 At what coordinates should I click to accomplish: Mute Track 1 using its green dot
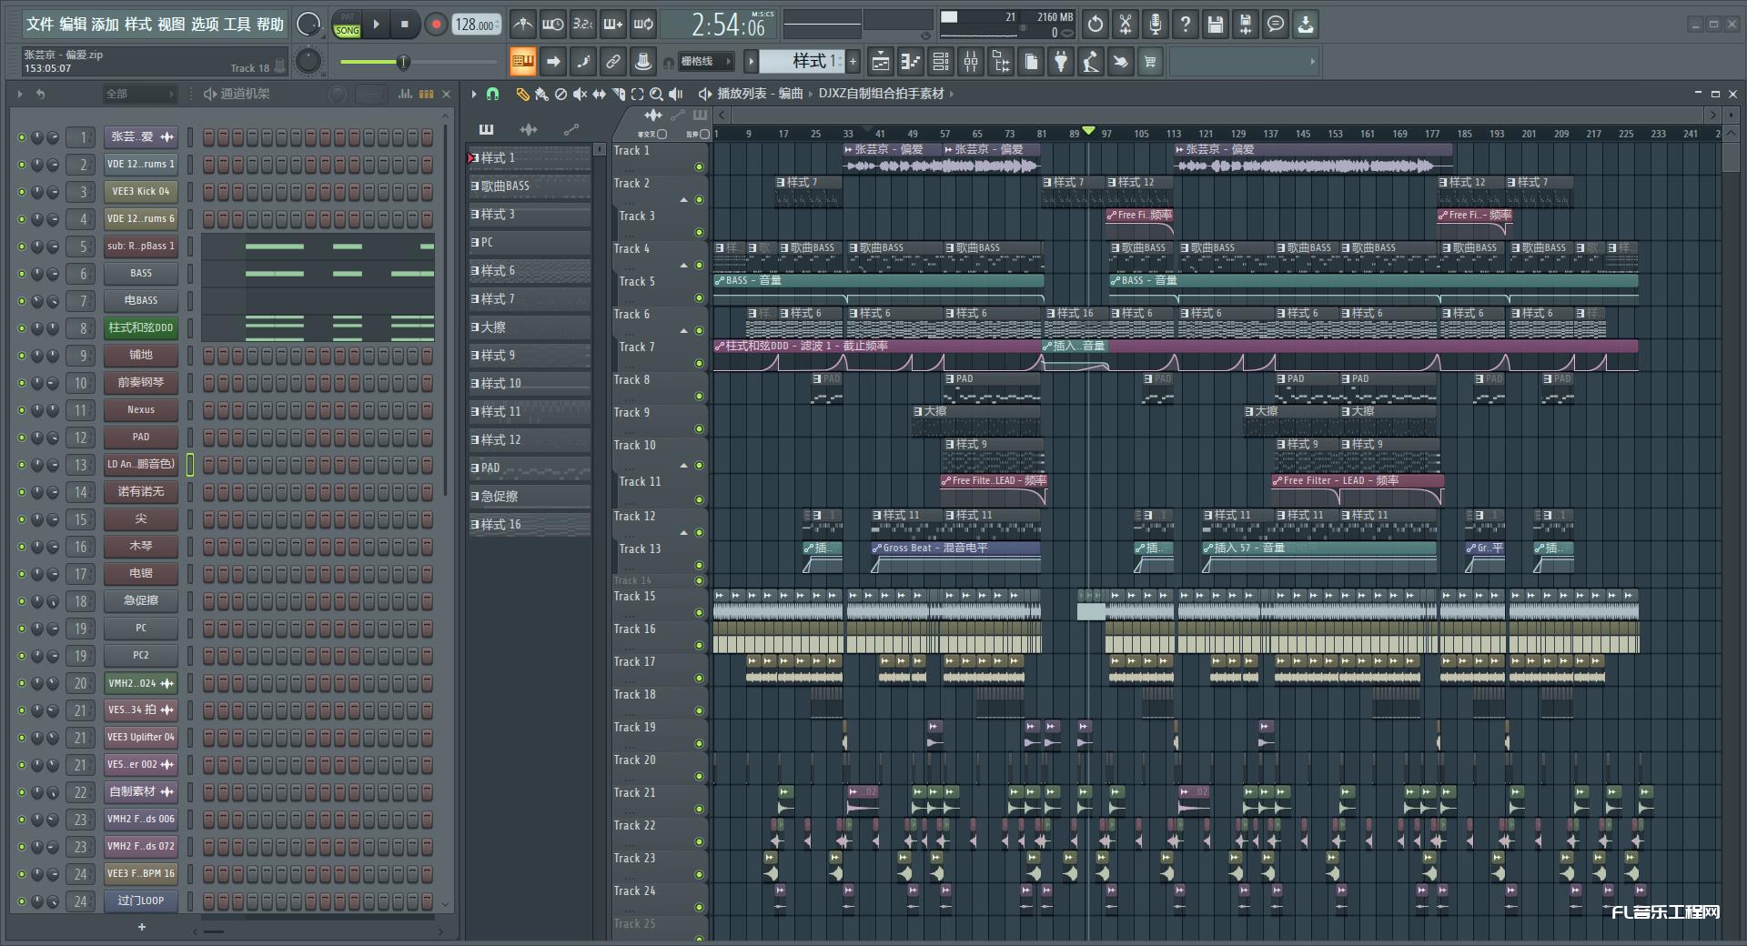point(699,166)
